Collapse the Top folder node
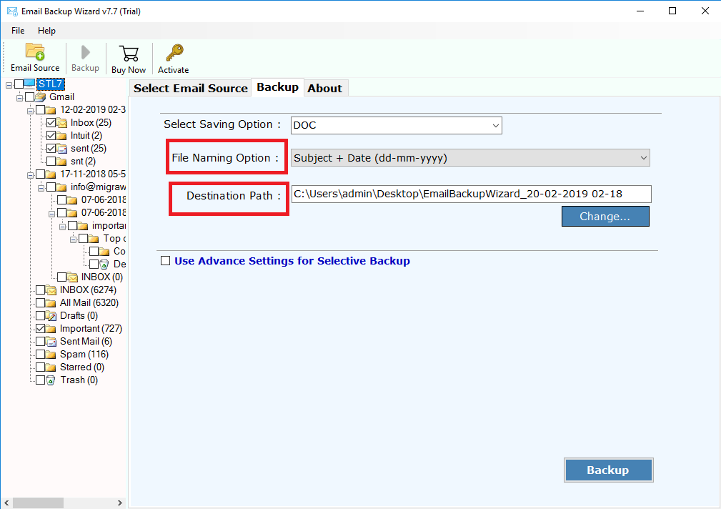 tap(73, 239)
